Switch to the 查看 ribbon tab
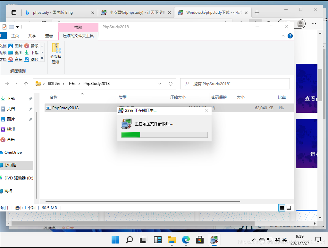Image resolution: width=328 pixels, height=248 pixels. [49, 36]
